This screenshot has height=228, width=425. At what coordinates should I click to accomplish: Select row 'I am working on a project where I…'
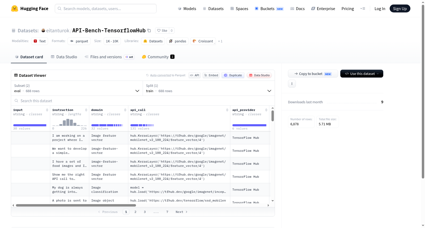(141, 138)
